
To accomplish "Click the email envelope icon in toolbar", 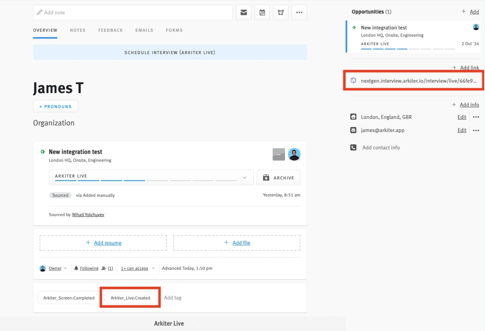I will click(x=243, y=12).
